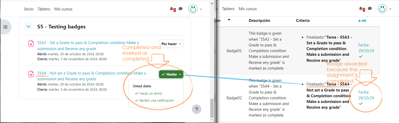This screenshot has width=399, height=123.
Task: Go to Tablero in right window
Action: (228, 9)
